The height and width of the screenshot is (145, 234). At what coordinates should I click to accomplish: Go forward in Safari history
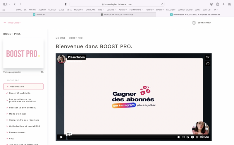[20, 4]
